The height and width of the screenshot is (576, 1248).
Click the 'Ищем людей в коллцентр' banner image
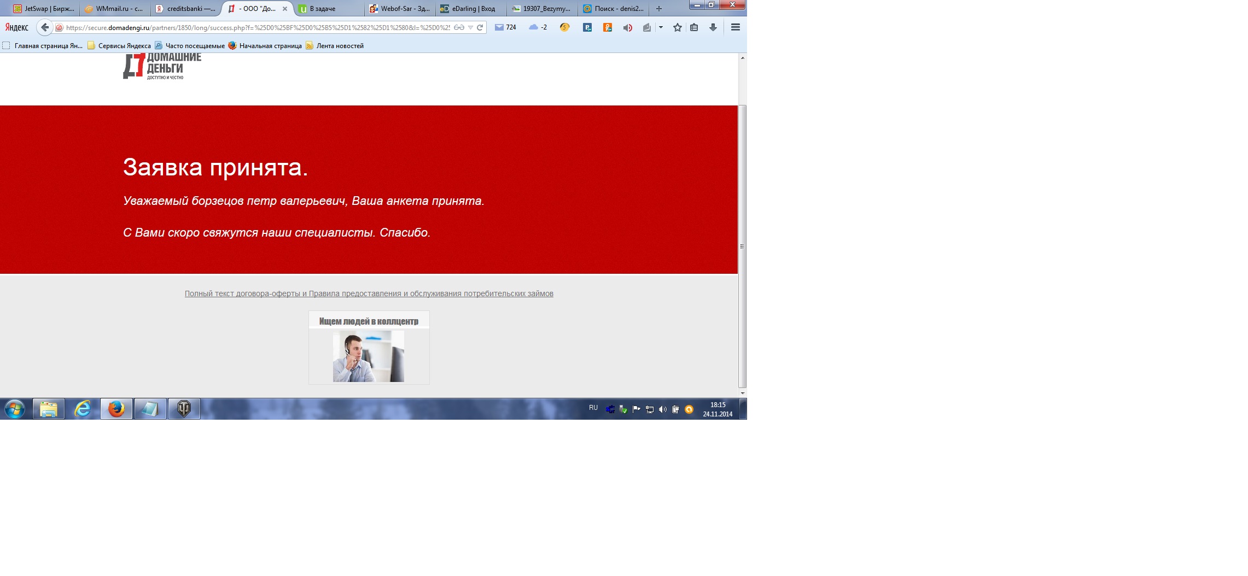coord(369,348)
